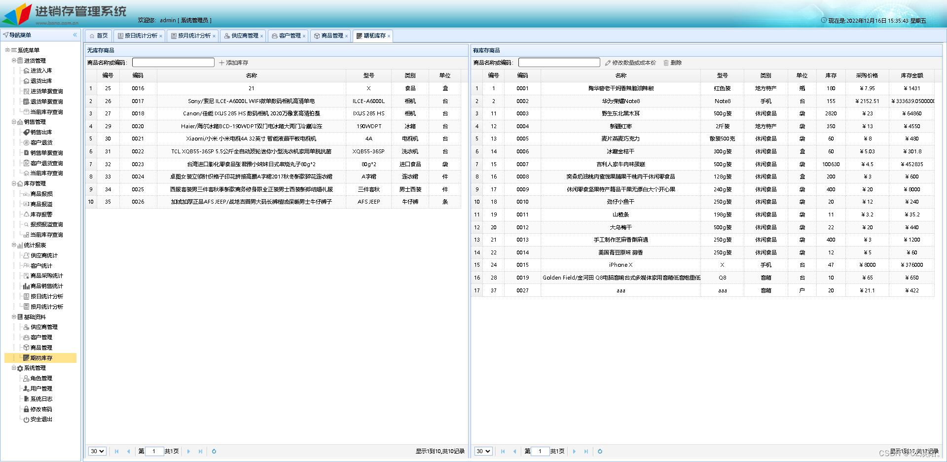Open page size dropdown in 无库存商品 pager
Screen dimensions: 947x462
[97, 451]
